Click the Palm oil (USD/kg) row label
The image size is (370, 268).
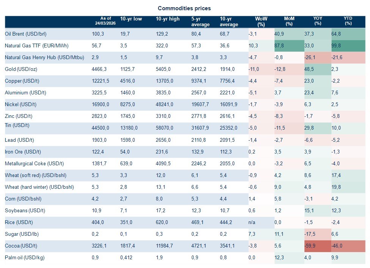click(x=25, y=258)
